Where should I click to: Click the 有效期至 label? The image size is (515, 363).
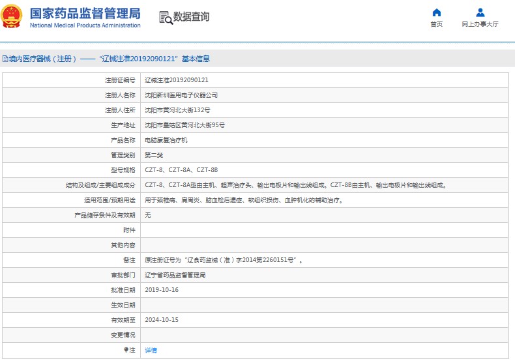coord(123,320)
